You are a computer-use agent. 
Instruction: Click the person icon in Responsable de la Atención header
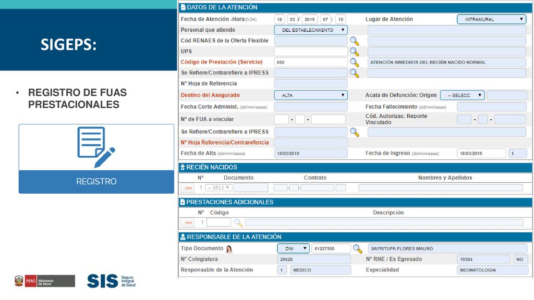click(183, 237)
